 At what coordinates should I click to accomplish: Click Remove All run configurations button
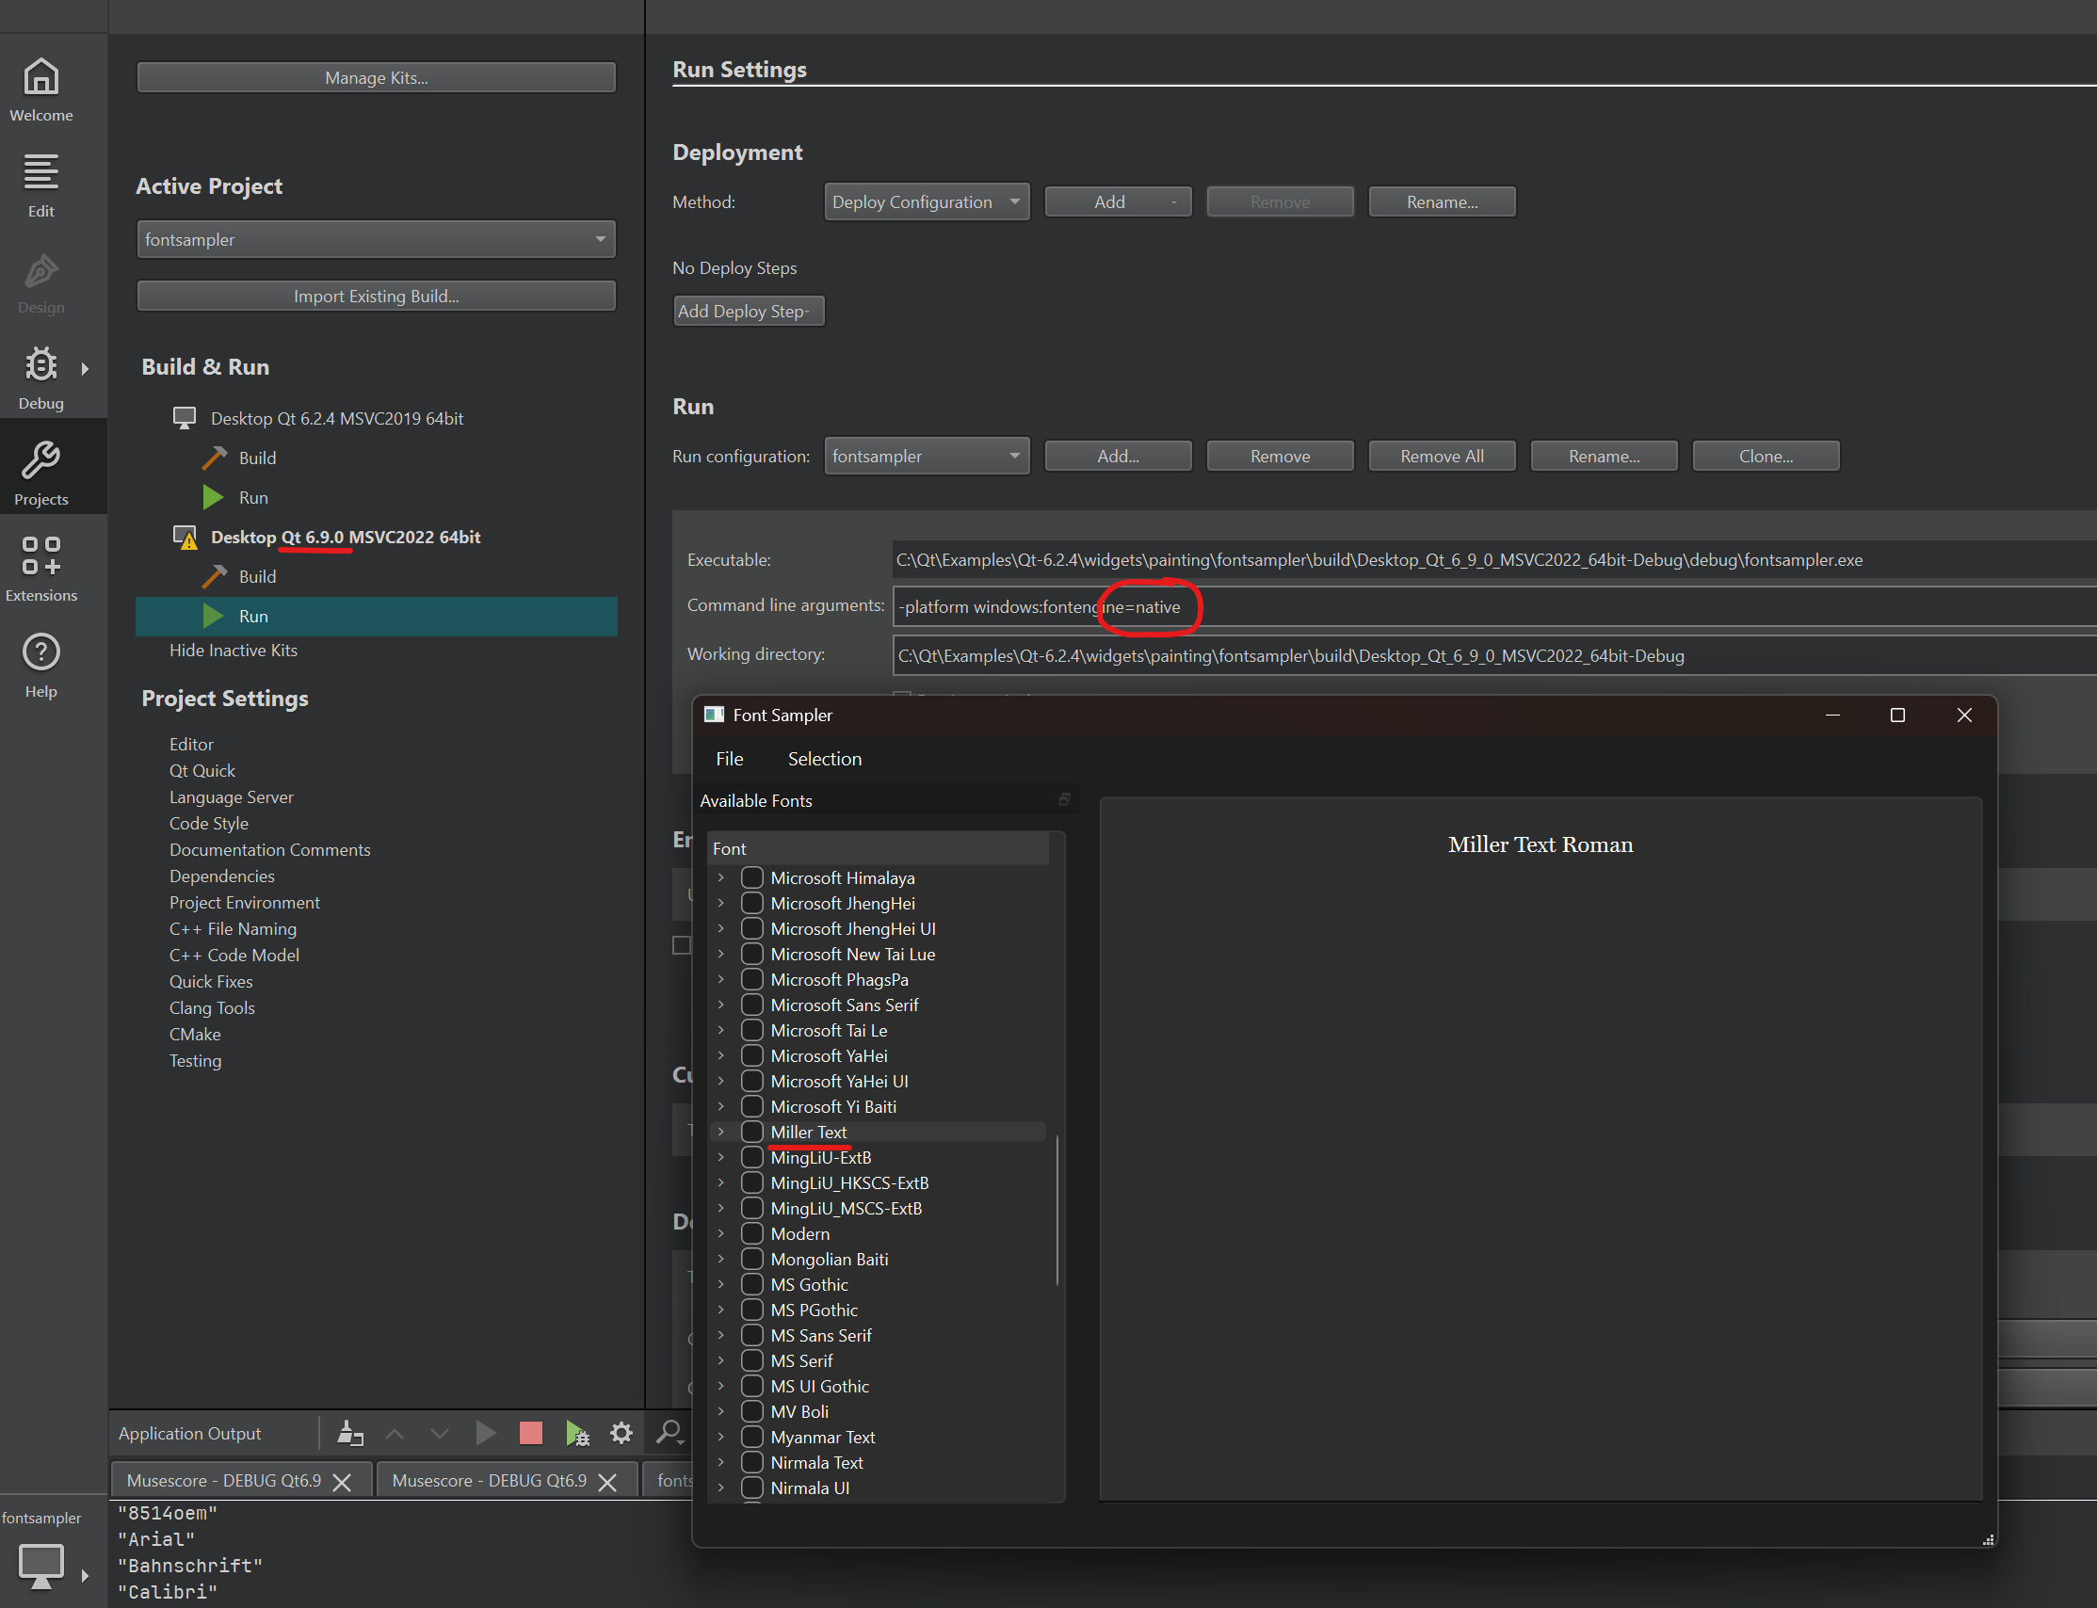pyautogui.click(x=1442, y=457)
